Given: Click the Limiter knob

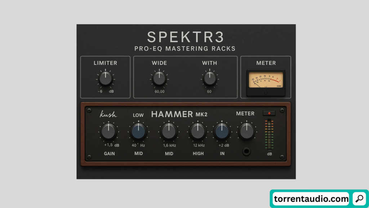Looking at the screenshot, I should pyautogui.click(x=105, y=78).
